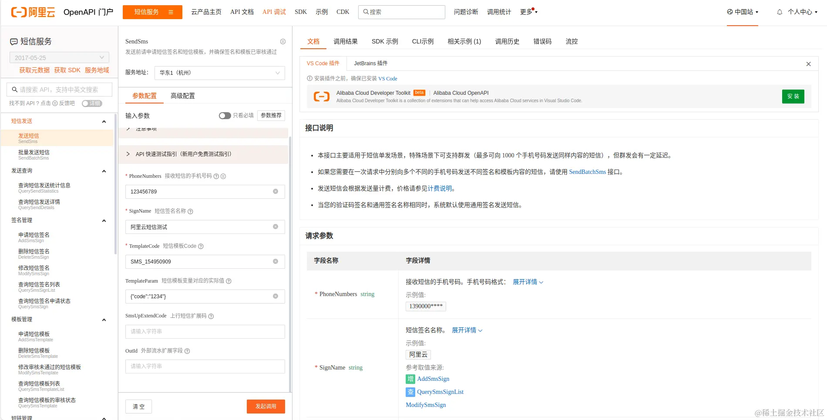This screenshot has width=827, height=420.
Task: Open the SendBatchSms link in 接口说明
Action: (588, 172)
